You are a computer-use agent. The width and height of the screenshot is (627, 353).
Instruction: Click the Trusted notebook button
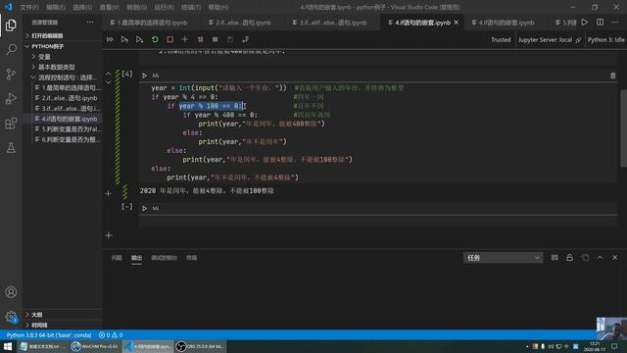(x=501, y=39)
